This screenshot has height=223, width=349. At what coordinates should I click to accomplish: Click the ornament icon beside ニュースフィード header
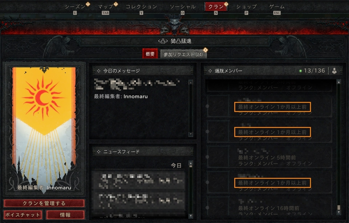pyautogui.click(x=99, y=151)
